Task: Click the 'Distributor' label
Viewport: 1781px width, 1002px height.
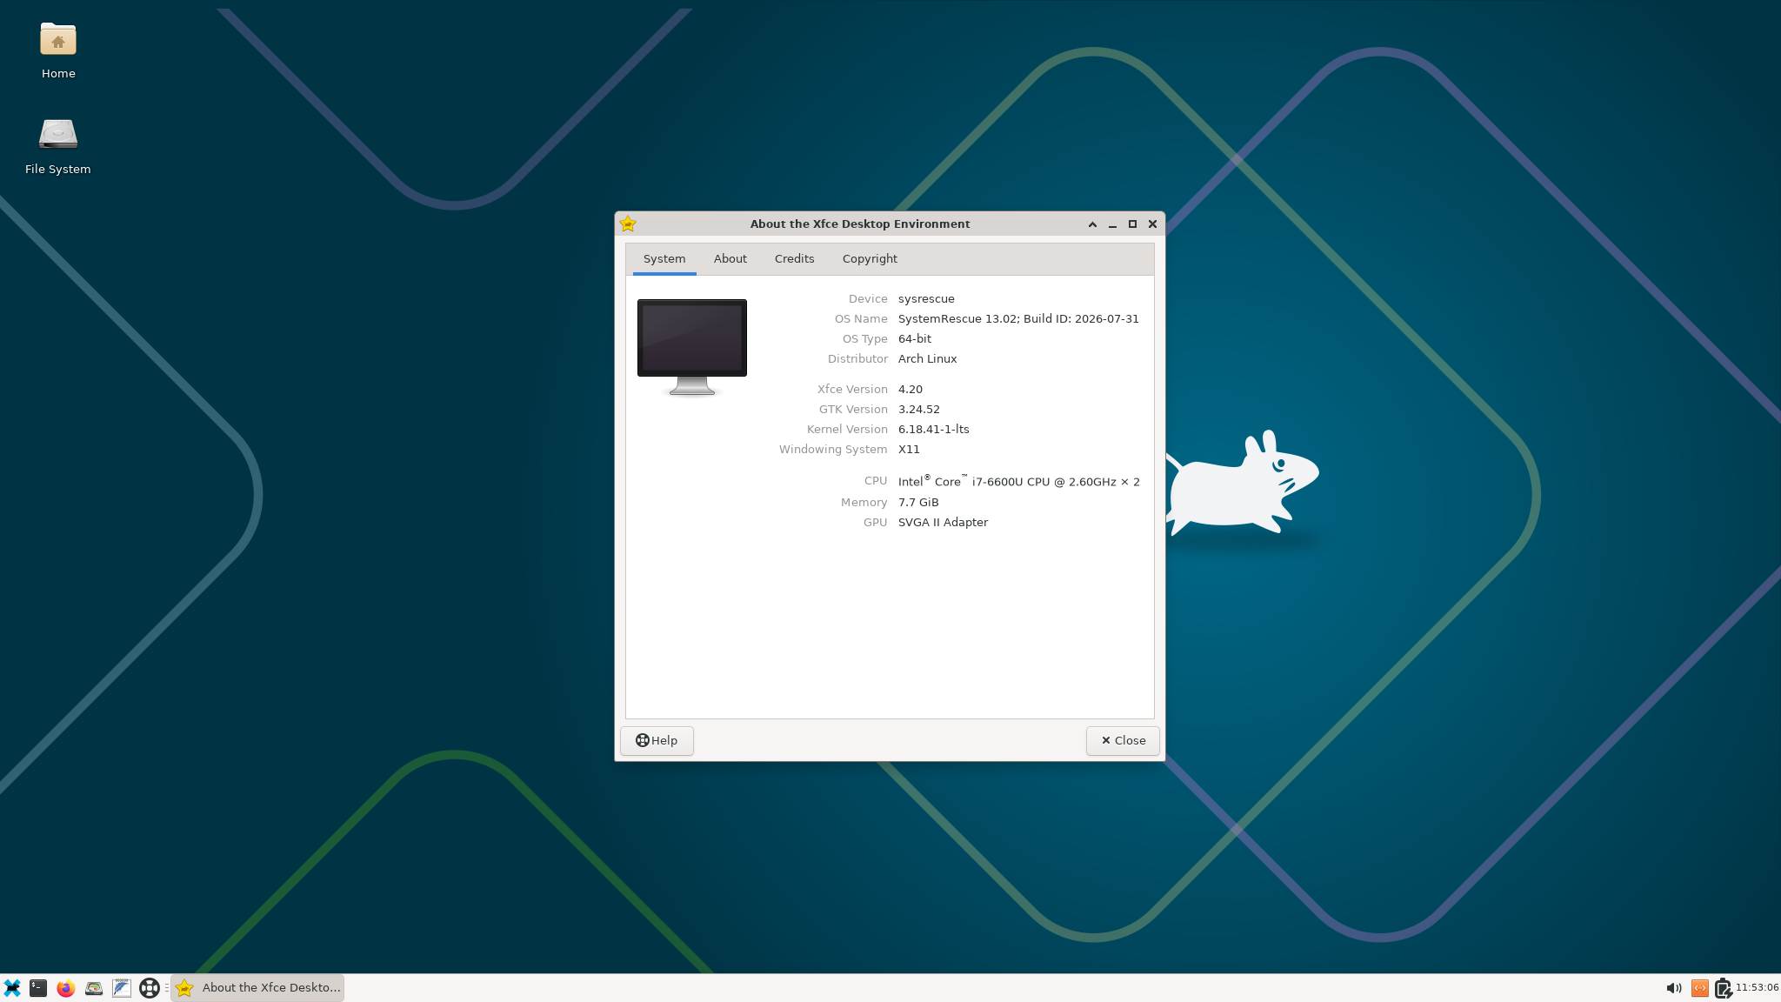Action: (x=857, y=359)
